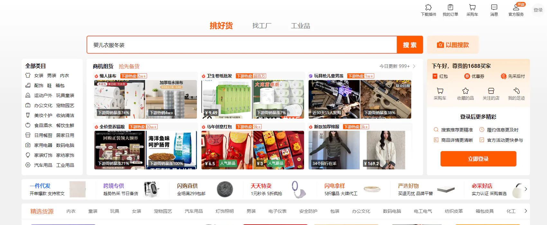Switch to 找工厂 tab
547x225 pixels.
262,26
